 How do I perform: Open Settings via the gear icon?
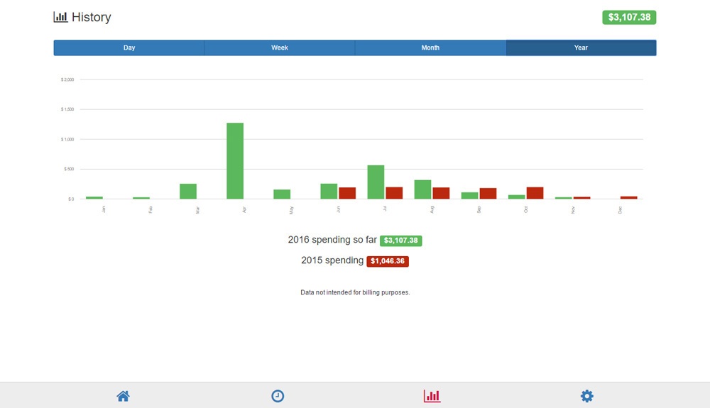coord(586,396)
